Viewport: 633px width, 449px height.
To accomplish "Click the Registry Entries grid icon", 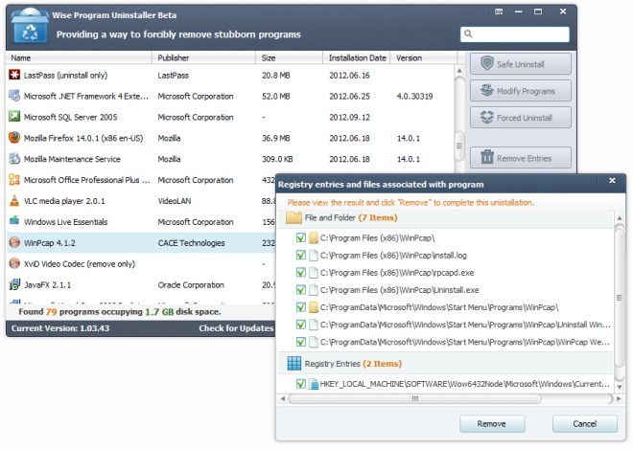I will [x=293, y=363].
